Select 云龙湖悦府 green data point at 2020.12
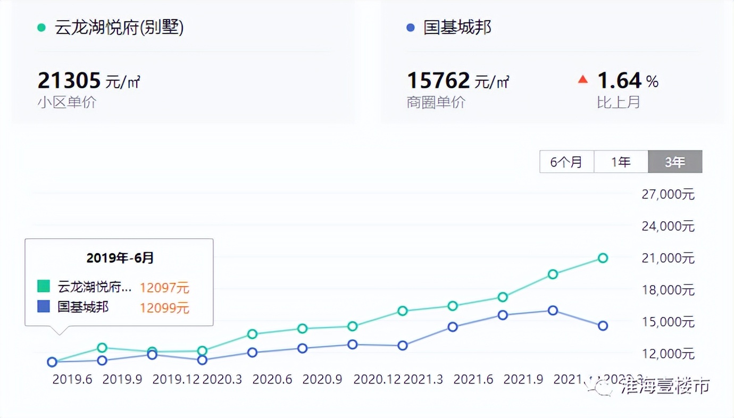 (352, 327)
